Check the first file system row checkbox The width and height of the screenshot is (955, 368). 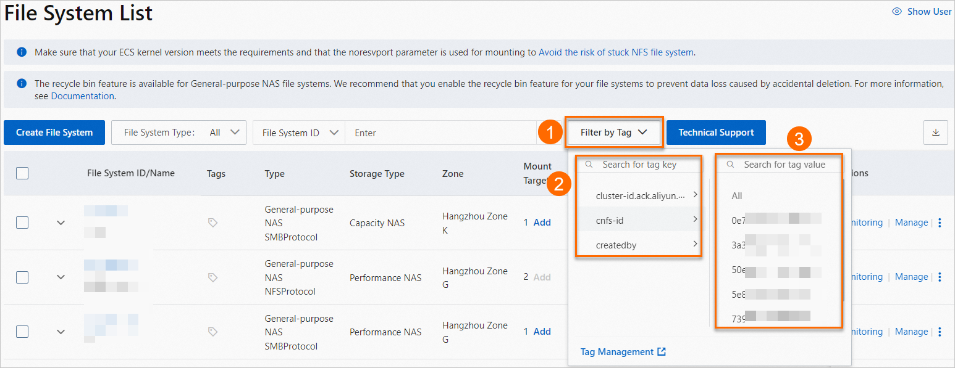[22, 223]
